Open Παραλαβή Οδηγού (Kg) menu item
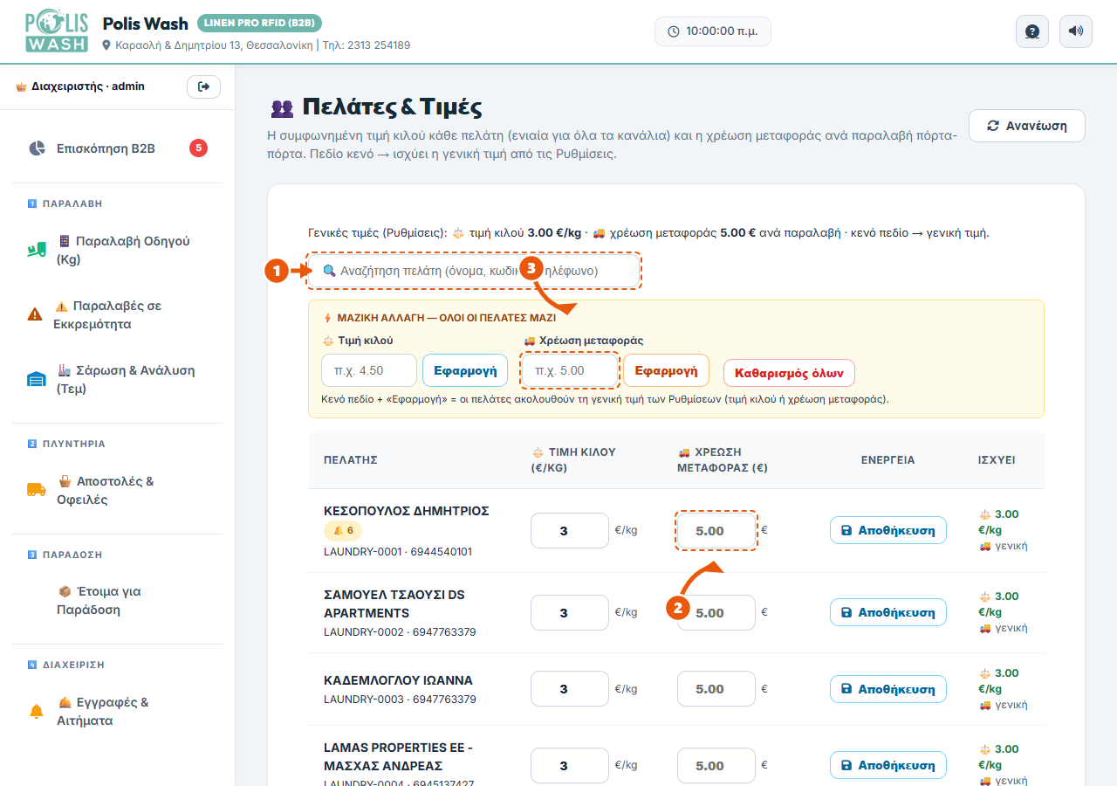The image size is (1117, 786). tap(117, 250)
